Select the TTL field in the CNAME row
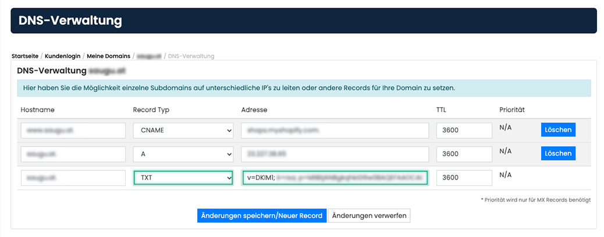This screenshot has width=604, height=237. pos(464,131)
